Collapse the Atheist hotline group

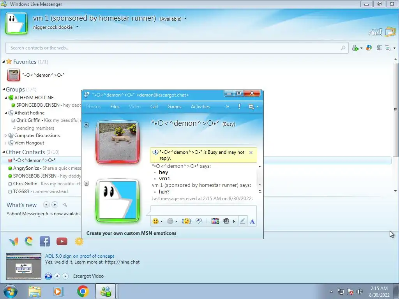6,113
